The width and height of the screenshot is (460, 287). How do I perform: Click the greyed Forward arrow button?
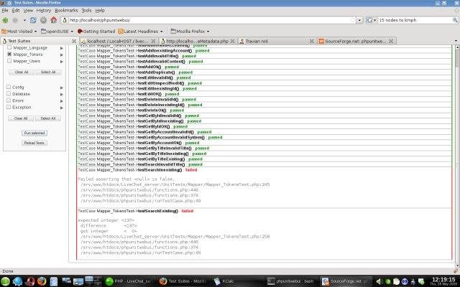(16, 20)
